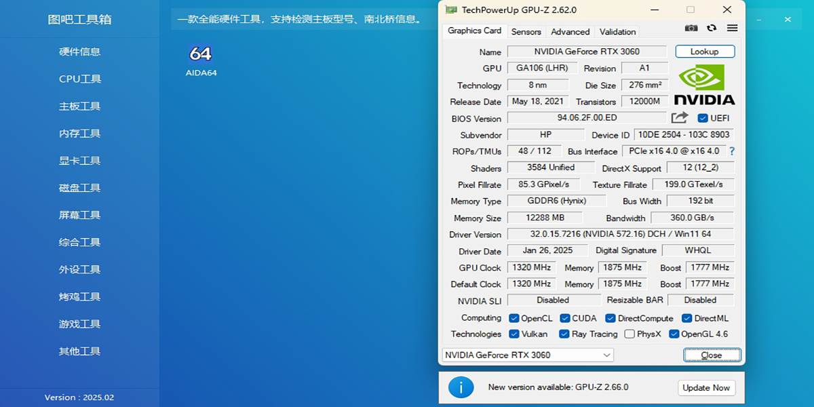This screenshot has width=814, height=407.
Task: Toggle the PhysX checkbox
Action: tap(629, 334)
